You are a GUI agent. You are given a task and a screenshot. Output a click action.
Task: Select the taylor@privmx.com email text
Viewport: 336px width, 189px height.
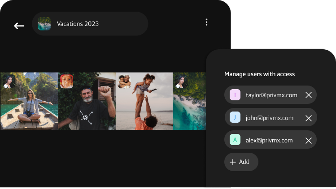pos(271,95)
